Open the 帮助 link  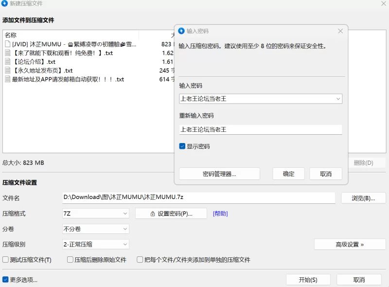tap(220, 214)
